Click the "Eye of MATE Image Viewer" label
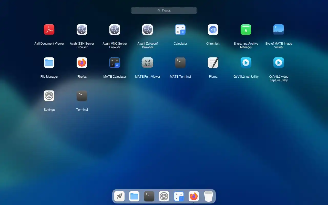The width and height of the screenshot is (328, 205). coord(279,45)
